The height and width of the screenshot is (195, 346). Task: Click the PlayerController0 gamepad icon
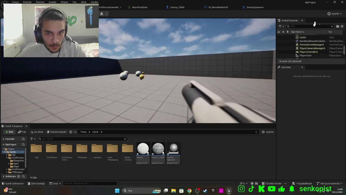297,52
